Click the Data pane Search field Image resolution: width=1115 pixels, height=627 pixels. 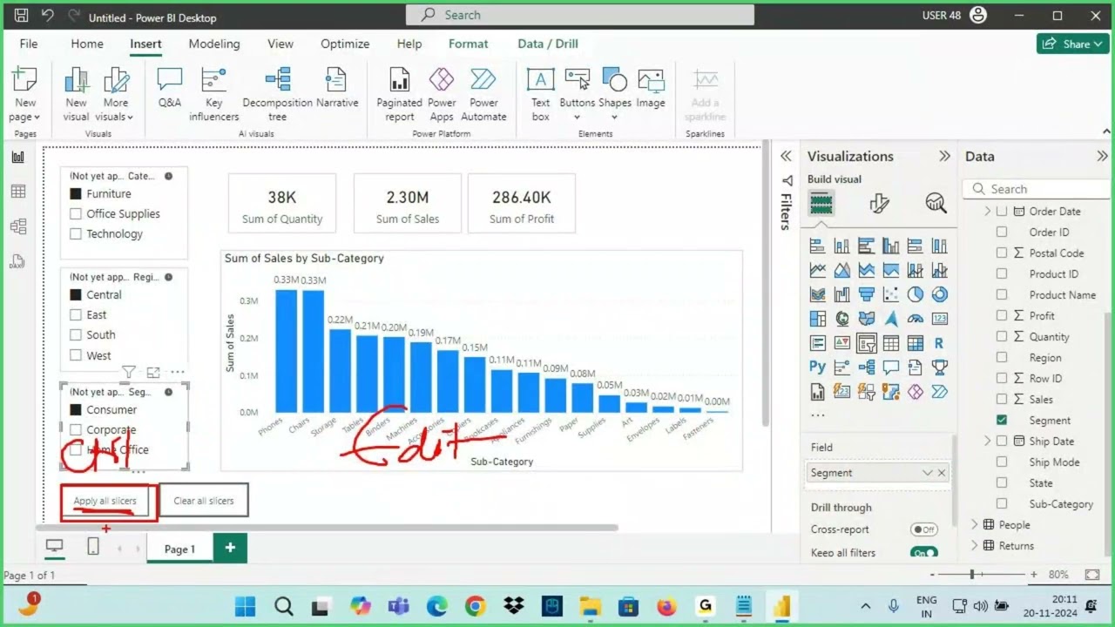pos(1035,189)
